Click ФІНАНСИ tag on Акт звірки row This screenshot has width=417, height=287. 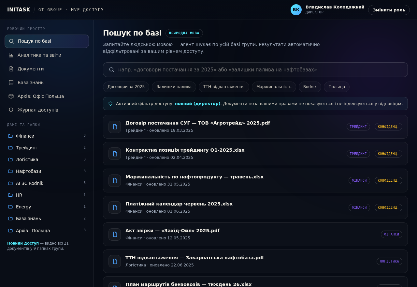[x=392, y=234]
